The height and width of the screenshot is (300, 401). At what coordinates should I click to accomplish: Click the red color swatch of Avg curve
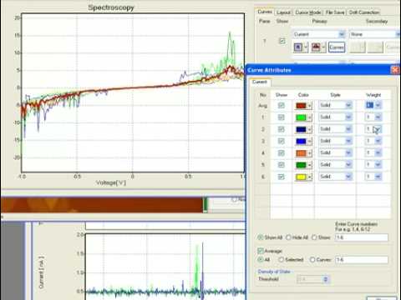pos(301,106)
